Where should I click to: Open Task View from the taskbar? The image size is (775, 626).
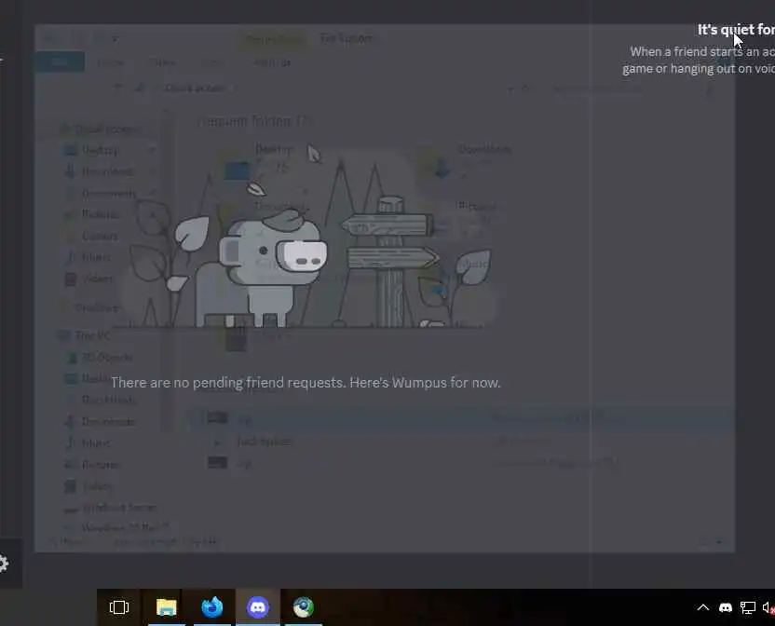pos(119,607)
